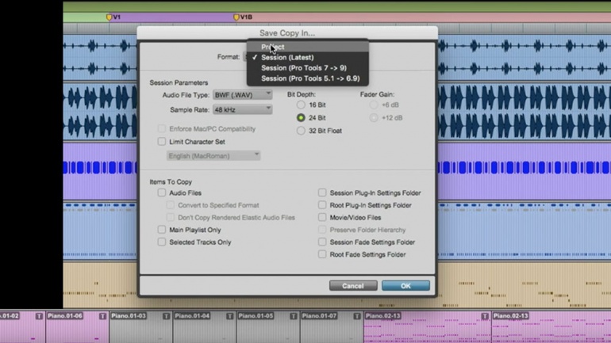Click the V1 marker in the timeline

110,17
